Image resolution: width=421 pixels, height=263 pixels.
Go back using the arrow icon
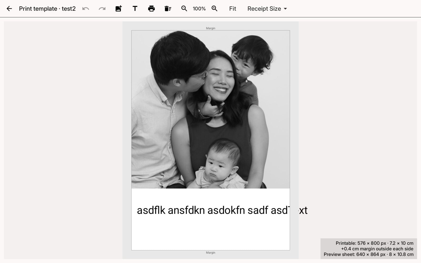9,9
